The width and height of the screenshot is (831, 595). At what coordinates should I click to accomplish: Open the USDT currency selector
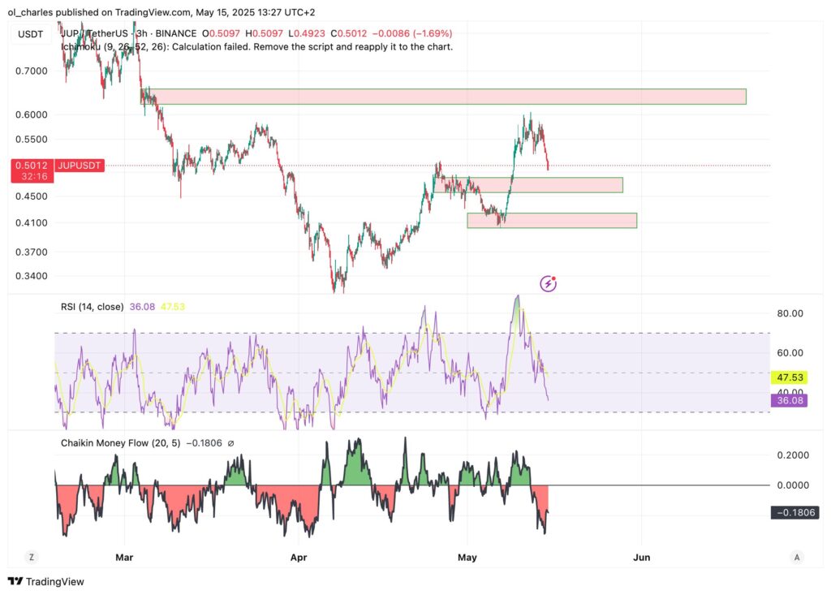pos(32,33)
